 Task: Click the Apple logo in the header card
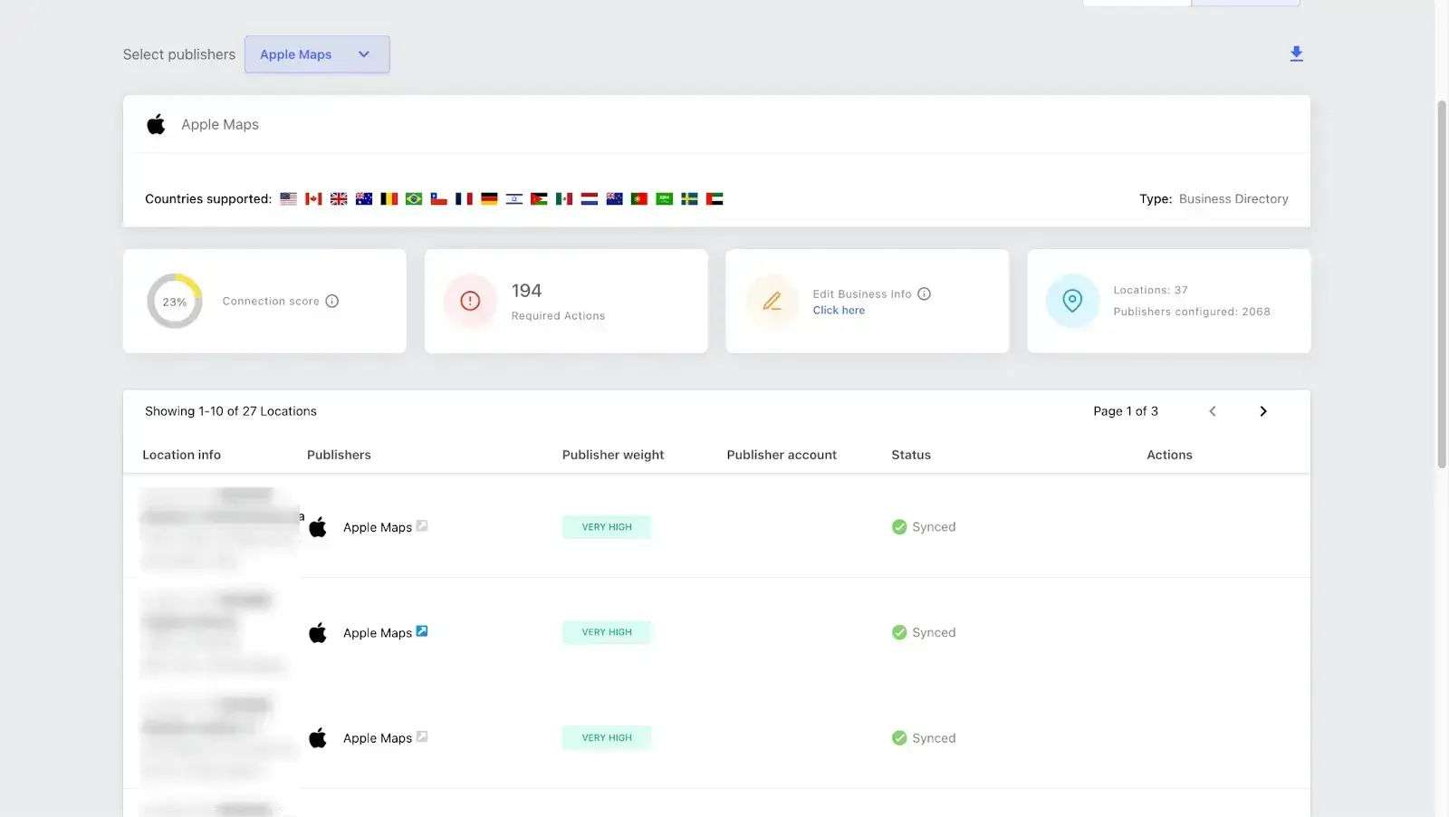tap(156, 124)
